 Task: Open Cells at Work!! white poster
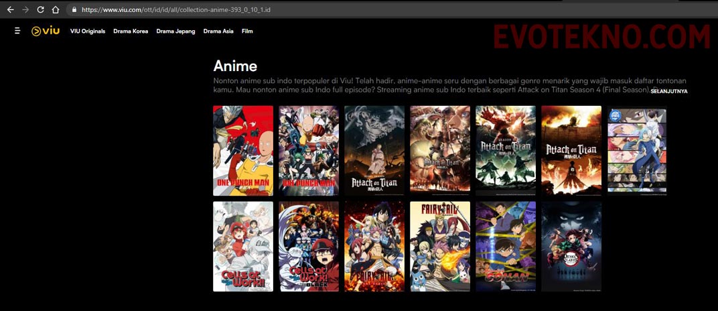[243, 247]
